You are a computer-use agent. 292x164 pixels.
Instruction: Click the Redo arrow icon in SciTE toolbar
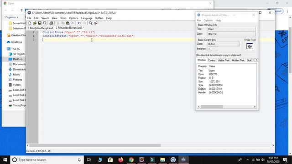[x=84, y=23]
